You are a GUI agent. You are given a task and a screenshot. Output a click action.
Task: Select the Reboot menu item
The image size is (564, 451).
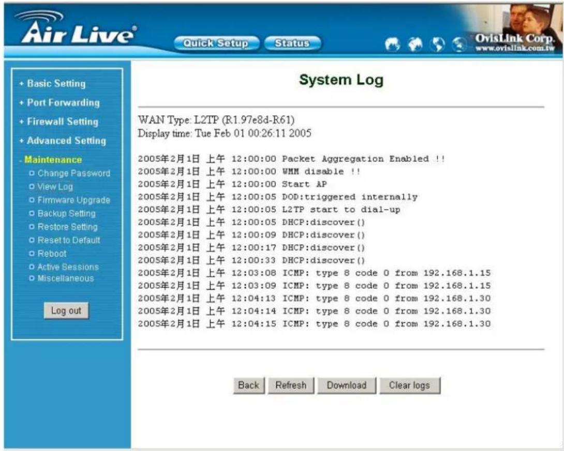(52, 254)
